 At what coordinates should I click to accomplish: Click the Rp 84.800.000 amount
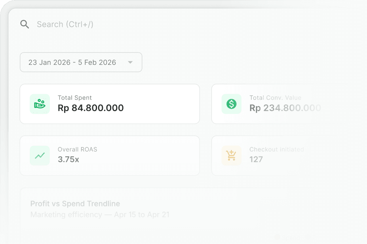pyautogui.click(x=91, y=108)
